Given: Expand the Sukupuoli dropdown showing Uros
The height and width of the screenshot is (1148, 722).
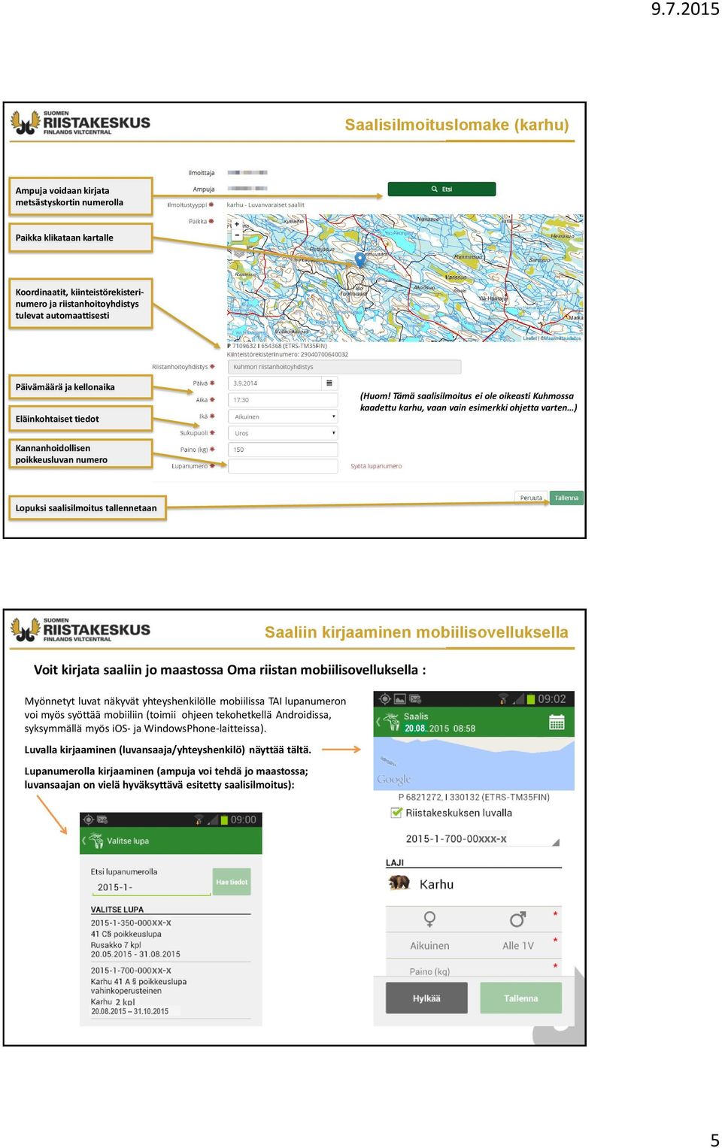Looking at the screenshot, I should coord(283,433).
